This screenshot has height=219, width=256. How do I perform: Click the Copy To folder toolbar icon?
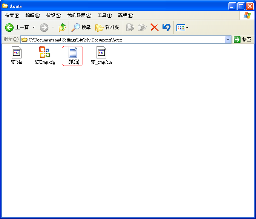142,28
